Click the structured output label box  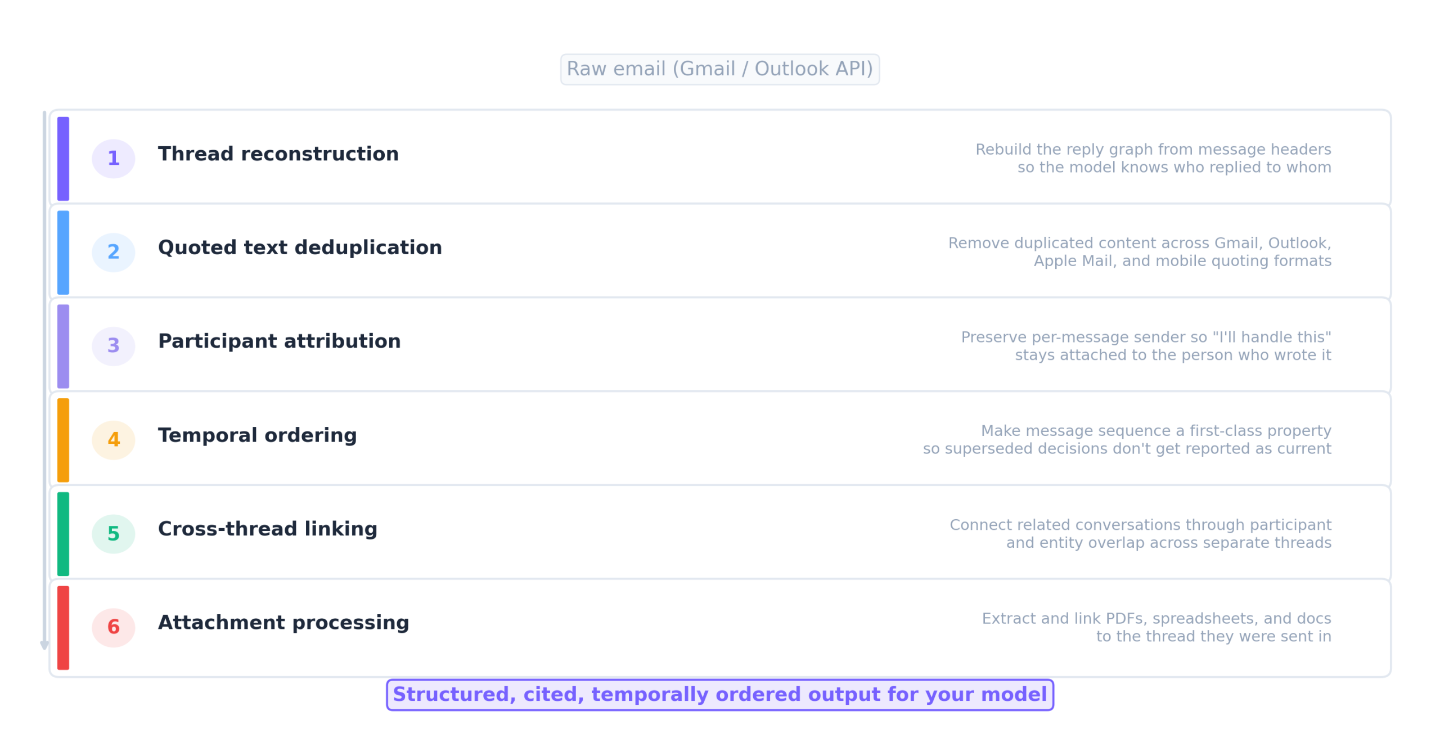pos(719,695)
